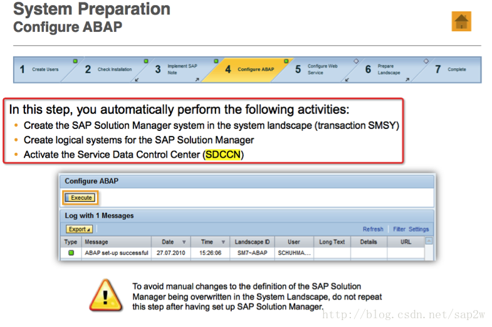Click green status square on step 2
The width and height of the screenshot is (492, 327).
(x=146, y=61)
